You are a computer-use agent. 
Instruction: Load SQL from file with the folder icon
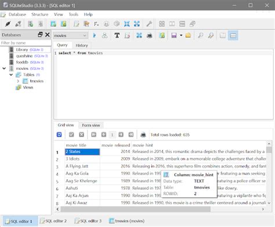pos(188,36)
